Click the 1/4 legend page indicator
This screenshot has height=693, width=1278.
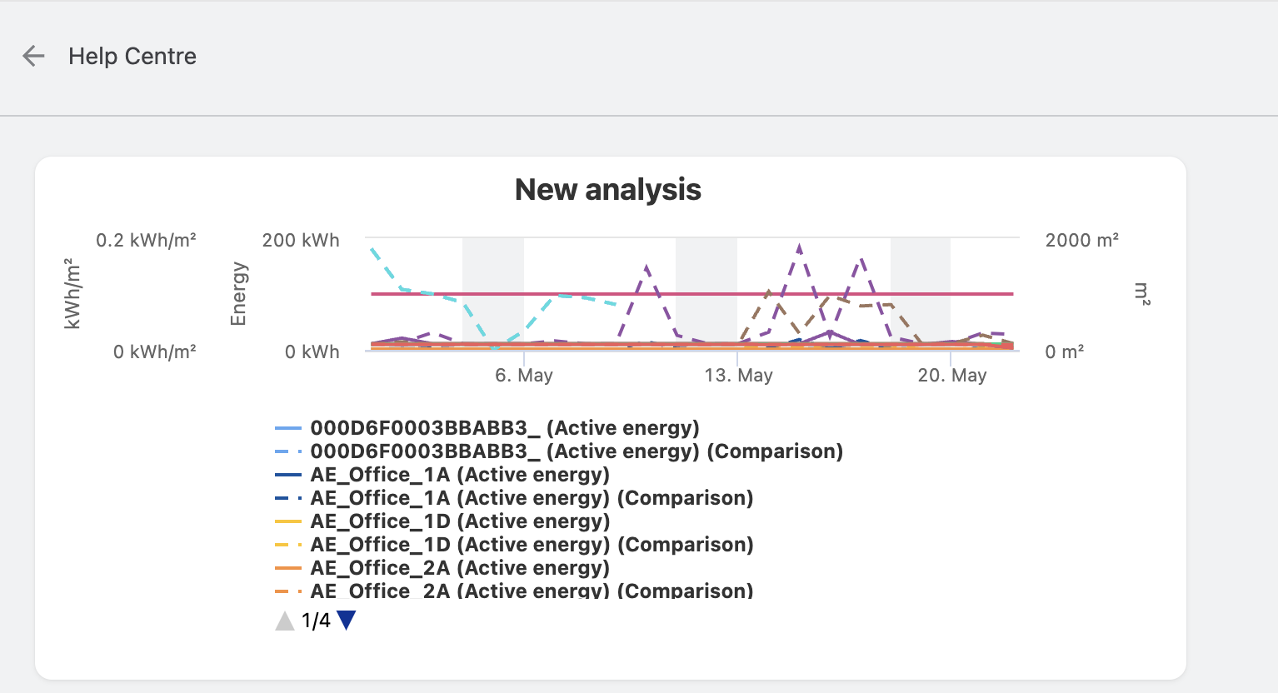[316, 621]
